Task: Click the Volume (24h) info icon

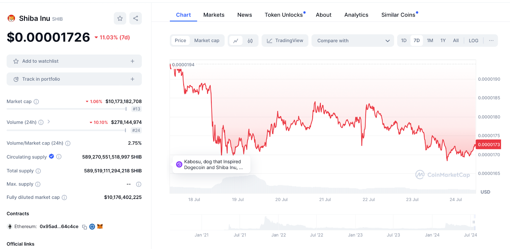Action: (x=41, y=122)
